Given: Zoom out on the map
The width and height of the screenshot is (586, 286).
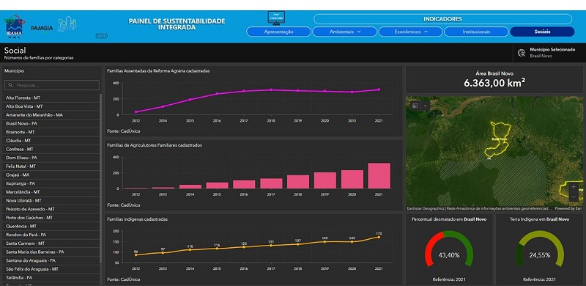Looking at the screenshot, I should pyautogui.click(x=574, y=197).
